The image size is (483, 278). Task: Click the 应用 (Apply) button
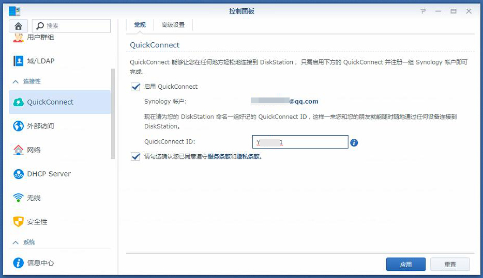point(405,264)
